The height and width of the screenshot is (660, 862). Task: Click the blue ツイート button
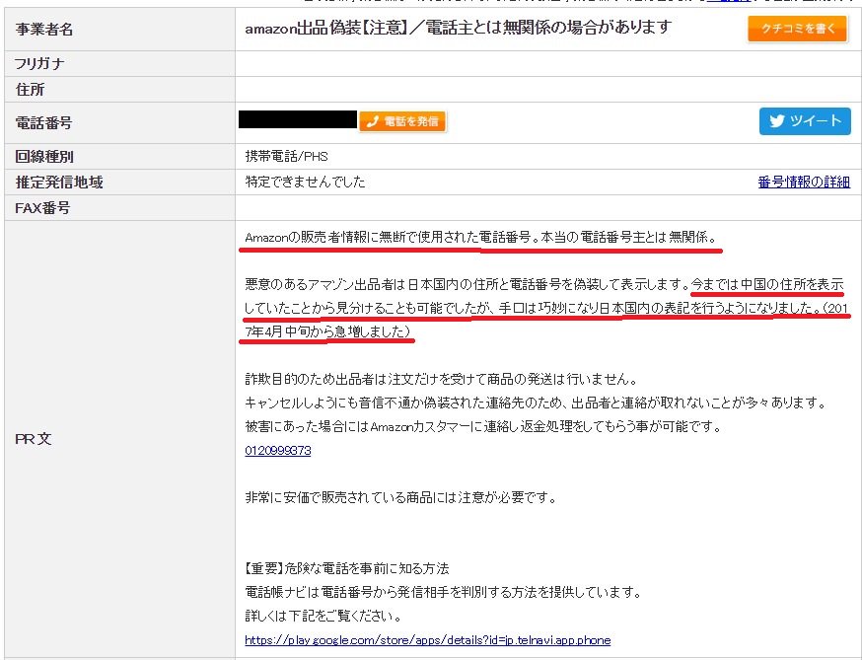click(805, 121)
